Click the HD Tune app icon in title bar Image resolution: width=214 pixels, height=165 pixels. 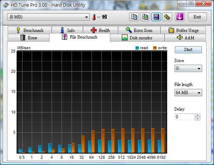(6, 5)
